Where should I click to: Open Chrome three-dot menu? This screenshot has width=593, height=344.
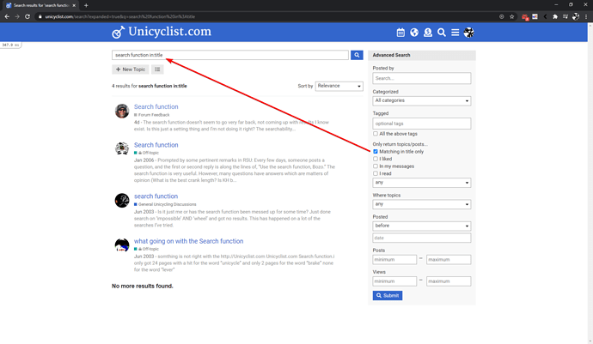[x=586, y=16]
